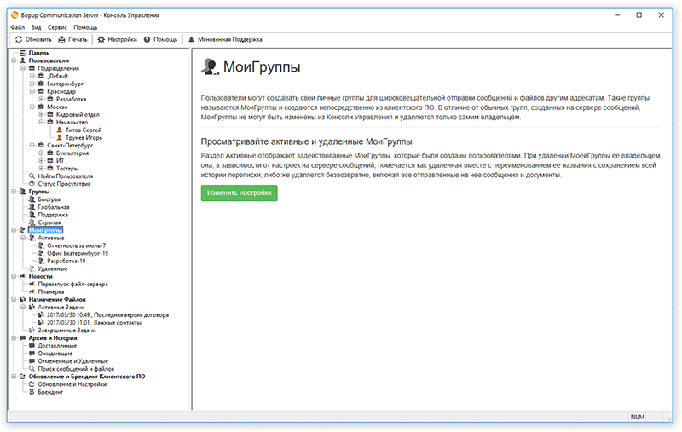The height and width of the screenshot is (432, 682).
Task: Select the МоиГруппы tree item
Action: pyautogui.click(x=46, y=230)
